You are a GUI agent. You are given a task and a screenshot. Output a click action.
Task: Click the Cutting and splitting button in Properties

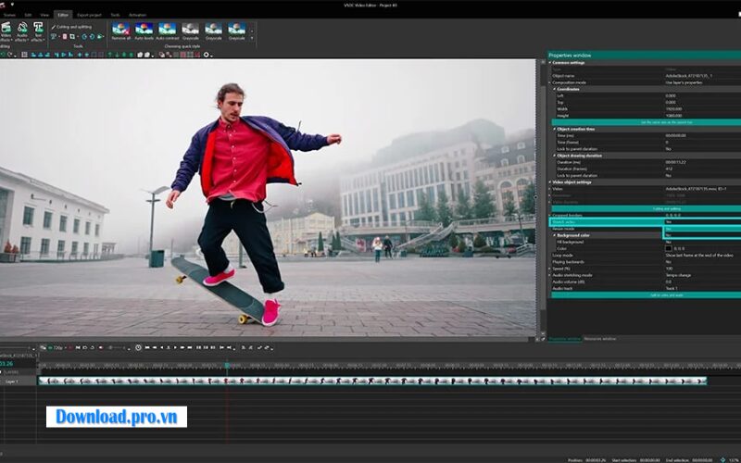(646, 209)
